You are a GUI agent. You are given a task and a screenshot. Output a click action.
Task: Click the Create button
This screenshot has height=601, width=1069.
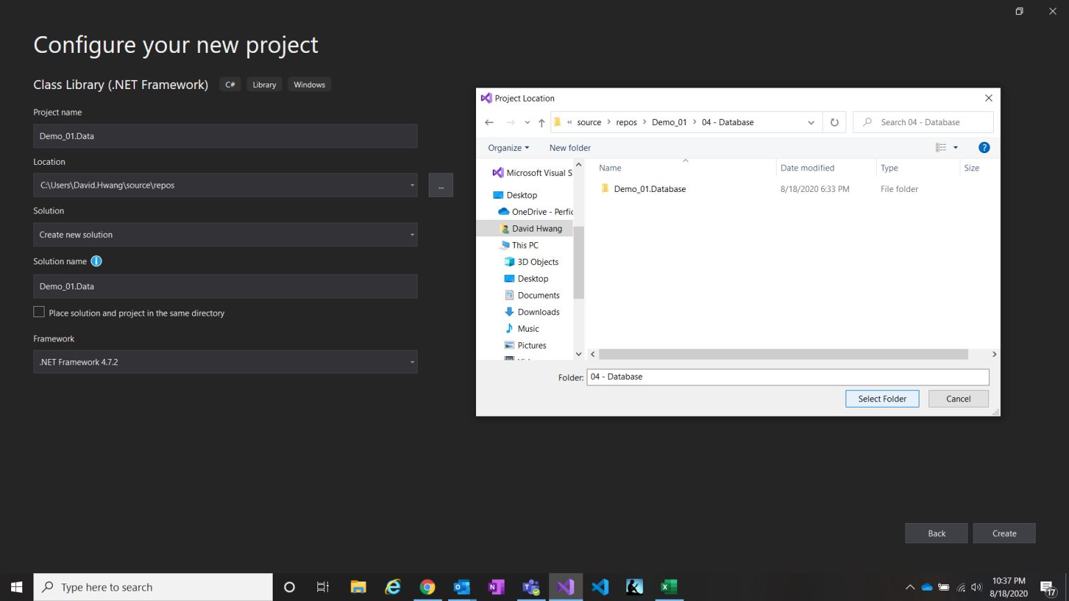(x=1004, y=533)
